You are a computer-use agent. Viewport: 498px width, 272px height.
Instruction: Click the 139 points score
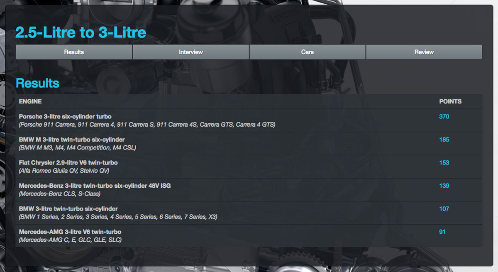tap(444, 186)
